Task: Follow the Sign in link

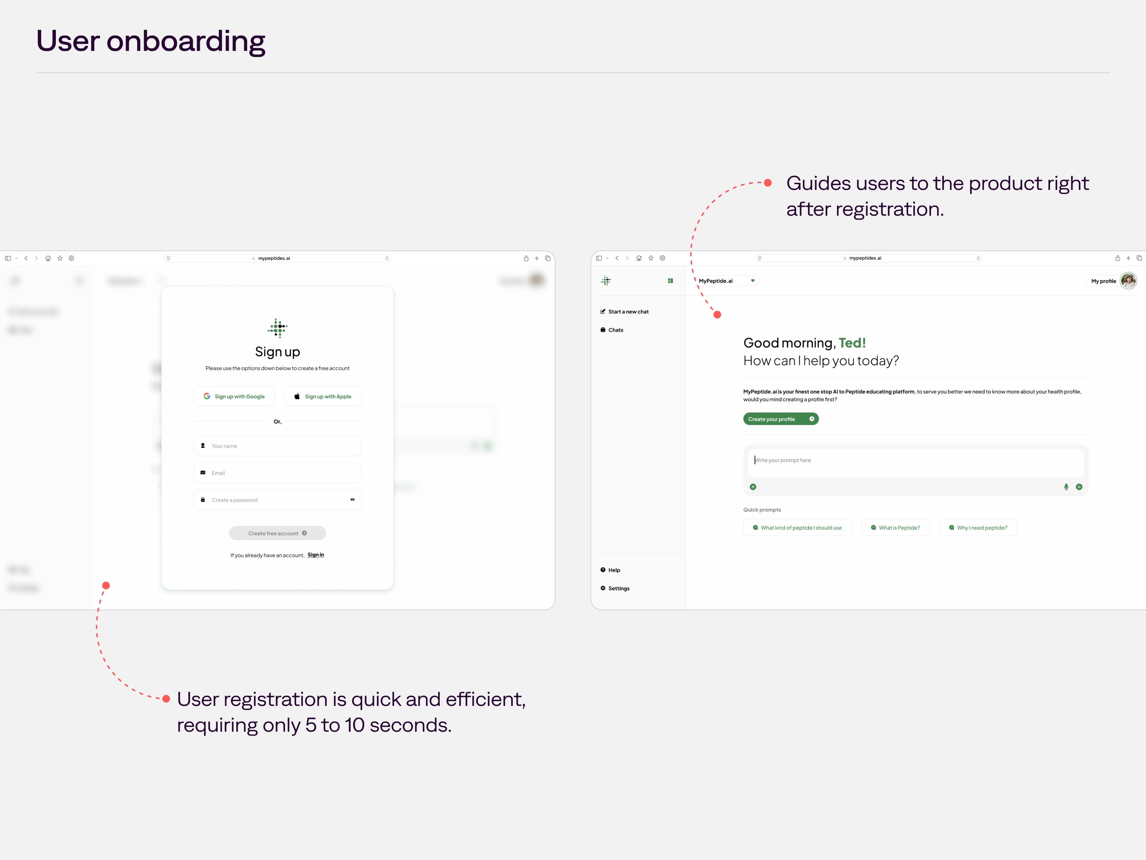Action: pyautogui.click(x=316, y=555)
